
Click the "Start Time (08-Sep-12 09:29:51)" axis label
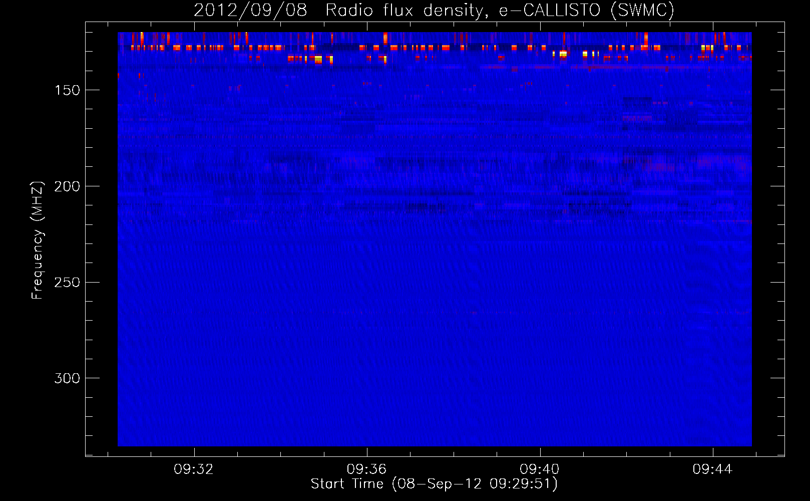point(434,484)
